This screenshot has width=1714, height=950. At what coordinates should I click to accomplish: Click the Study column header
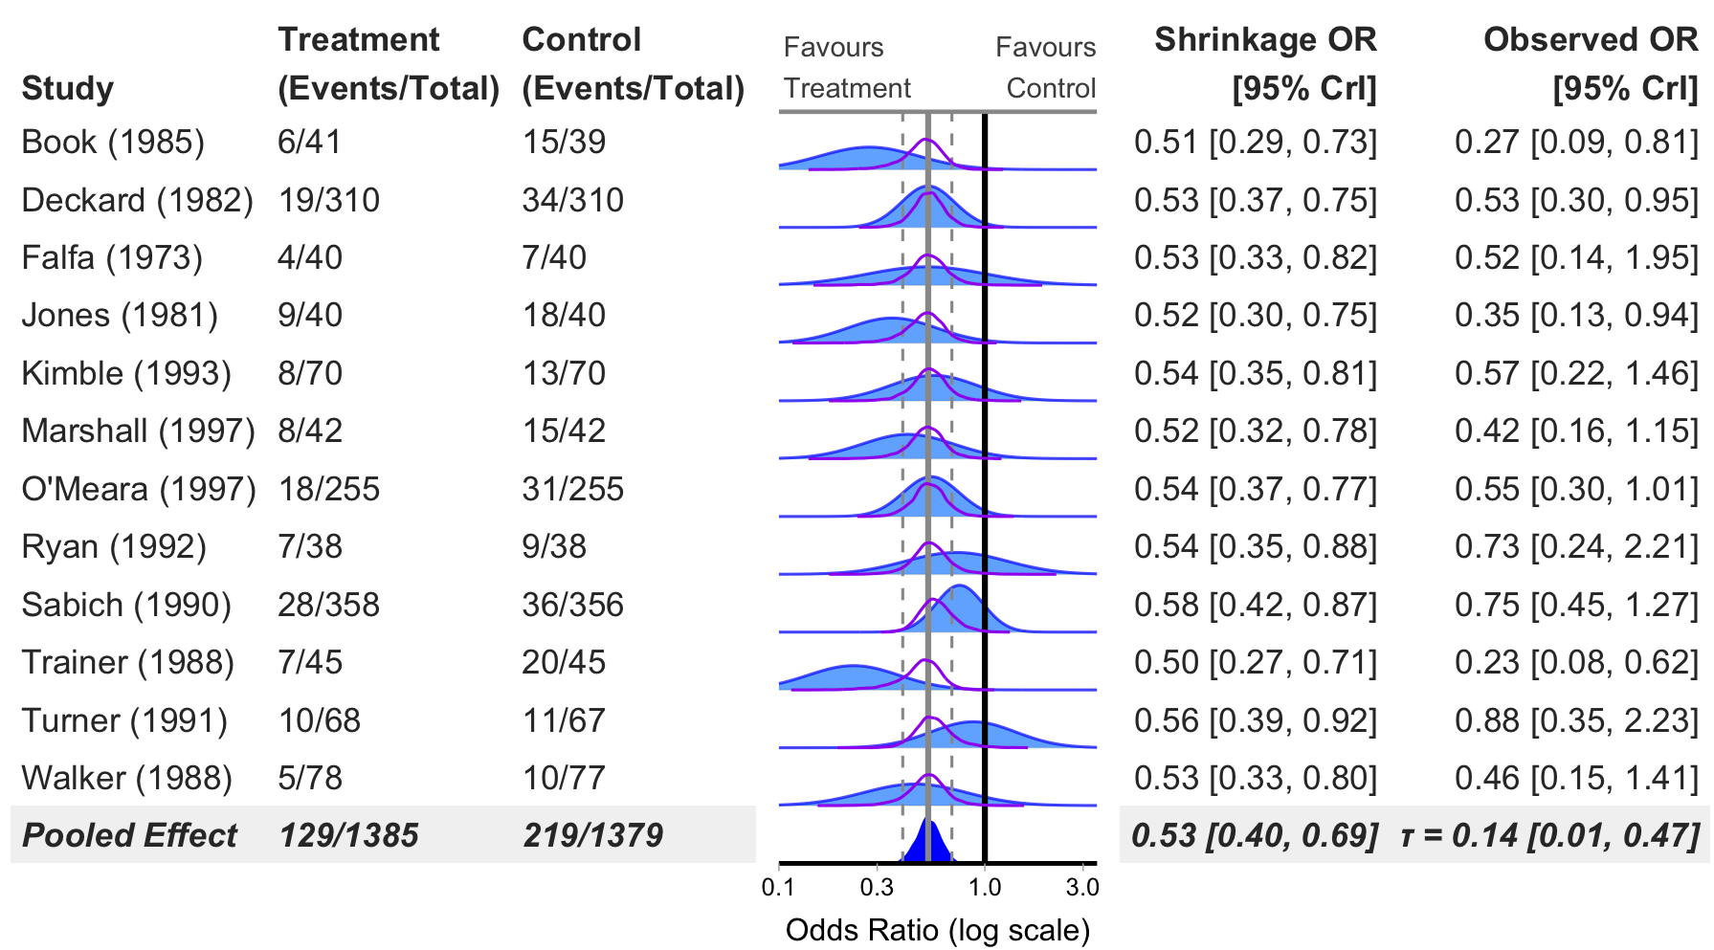(x=67, y=89)
